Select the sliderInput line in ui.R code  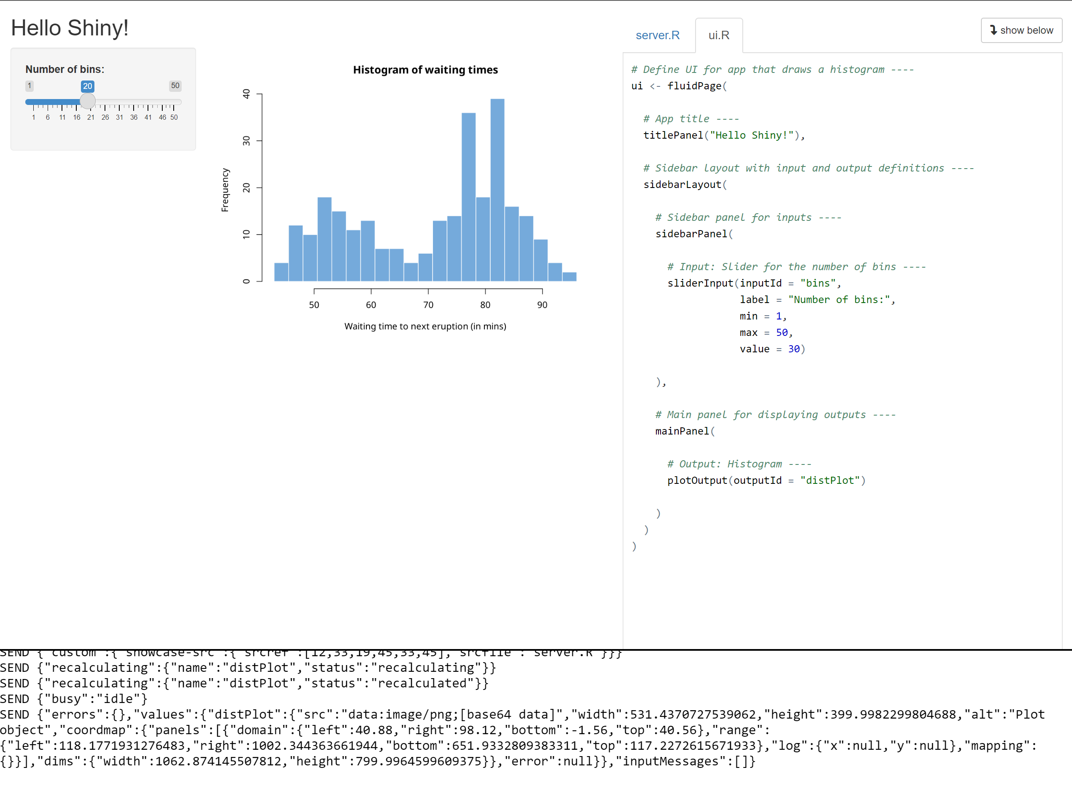click(x=755, y=283)
